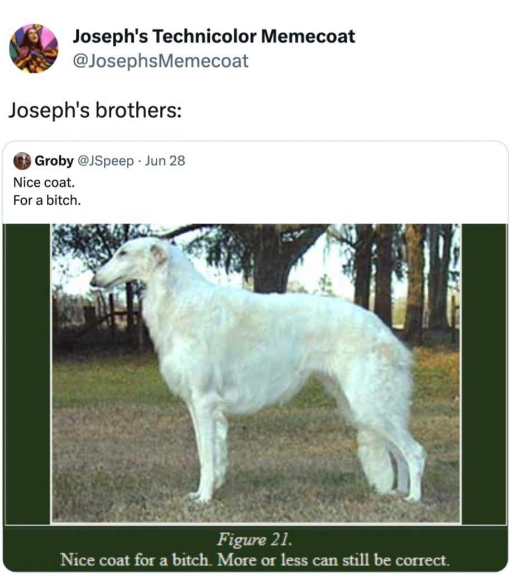Click the "Joseph's brothers:" tweet text
The height and width of the screenshot is (577, 517).
coord(95,110)
